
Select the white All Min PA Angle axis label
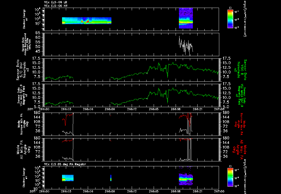coord(22,149)
